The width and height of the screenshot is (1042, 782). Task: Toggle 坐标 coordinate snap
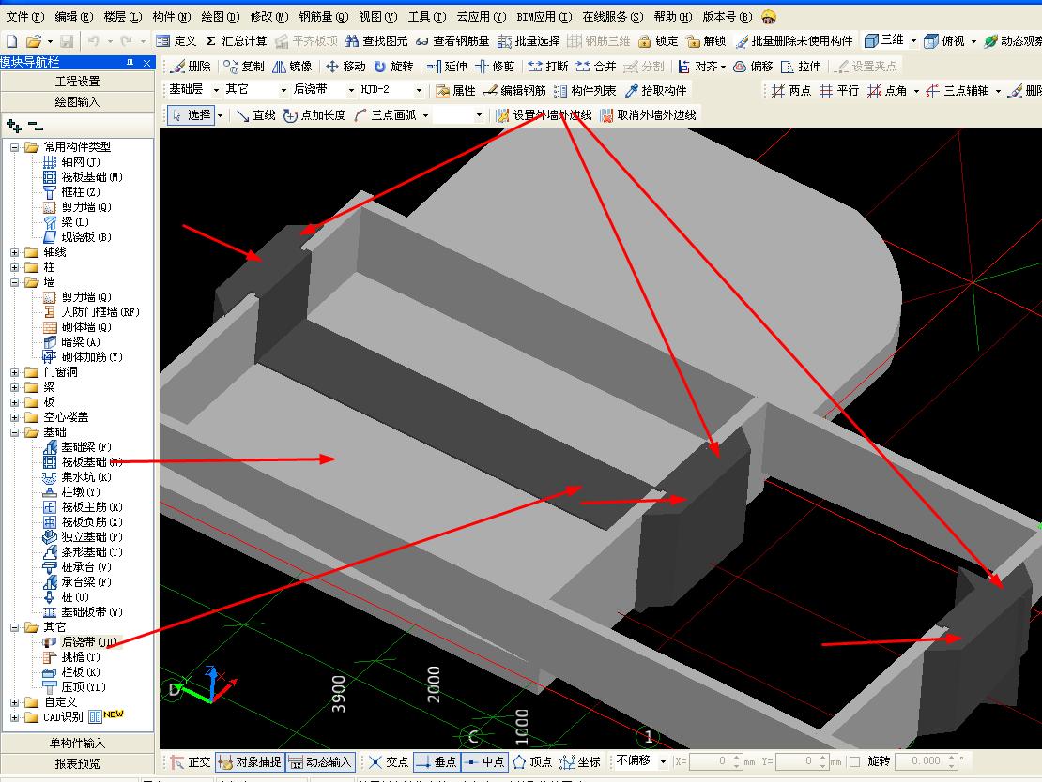click(x=580, y=761)
